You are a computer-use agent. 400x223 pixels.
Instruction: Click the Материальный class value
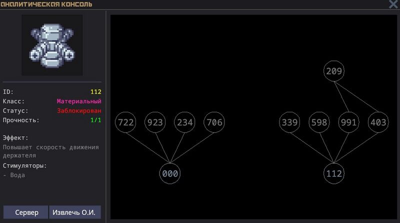(79, 101)
